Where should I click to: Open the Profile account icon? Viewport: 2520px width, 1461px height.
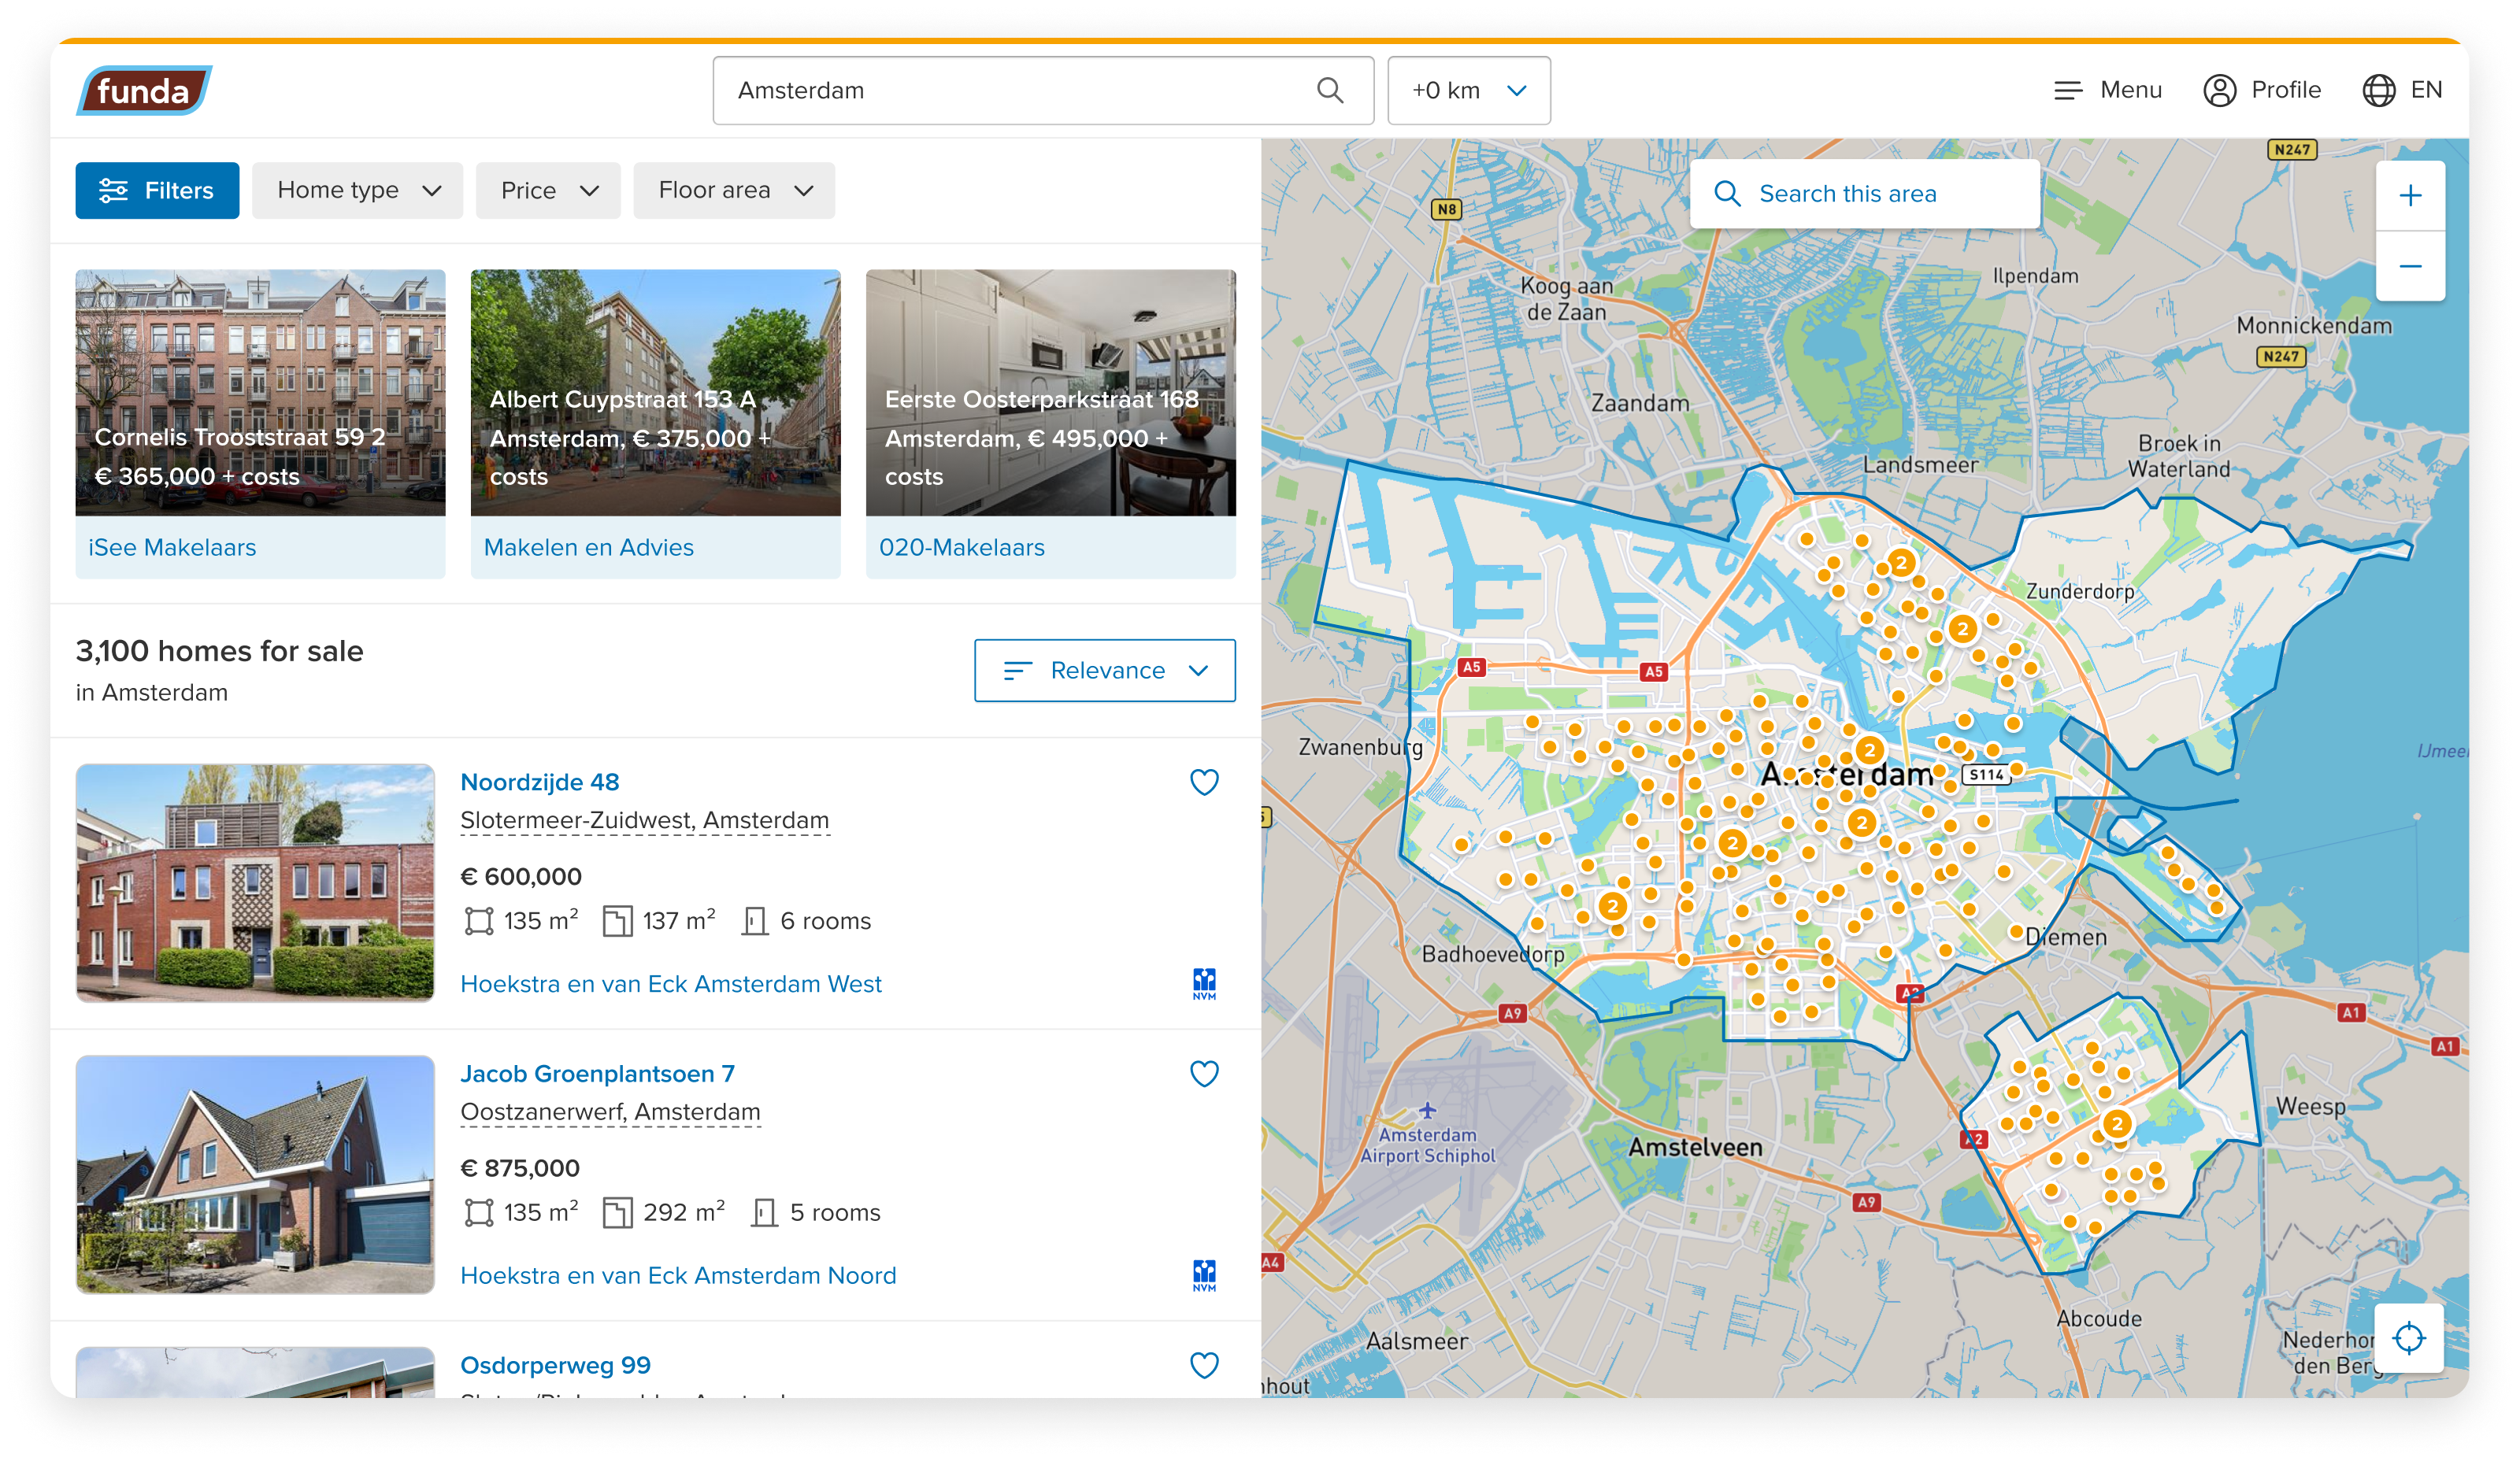click(x=2219, y=91)
